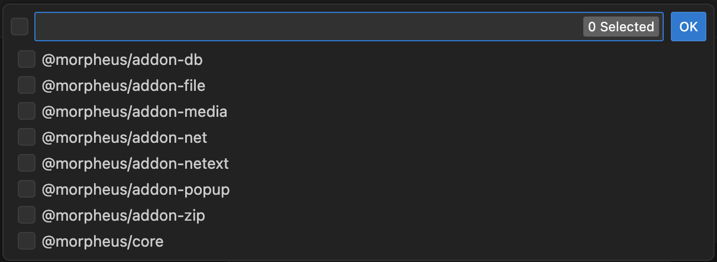Check the @morpheus/addon-net checkbox
717x262 pixels.
tap(27, 137)
